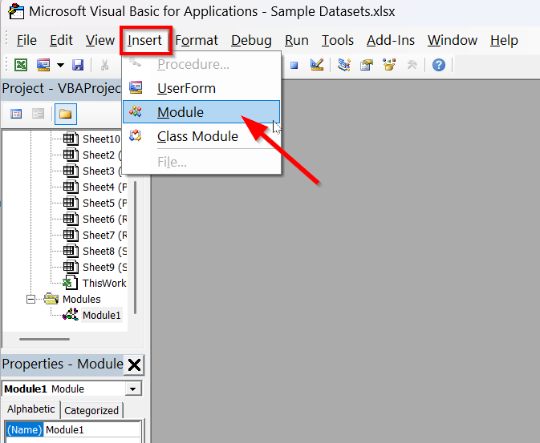Choose UserForm from Insert menu
The height and width of the screenshot is (443, 540).
[x=202, y=88]
